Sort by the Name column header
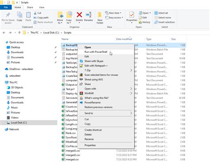Image resolution: width=210 pixels, height=162 pixels. (65, 39)
